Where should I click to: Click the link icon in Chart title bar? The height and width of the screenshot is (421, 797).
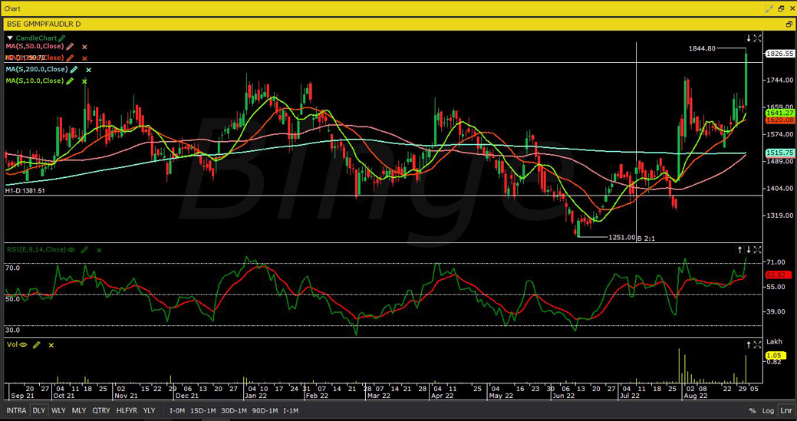pos(769,9)
